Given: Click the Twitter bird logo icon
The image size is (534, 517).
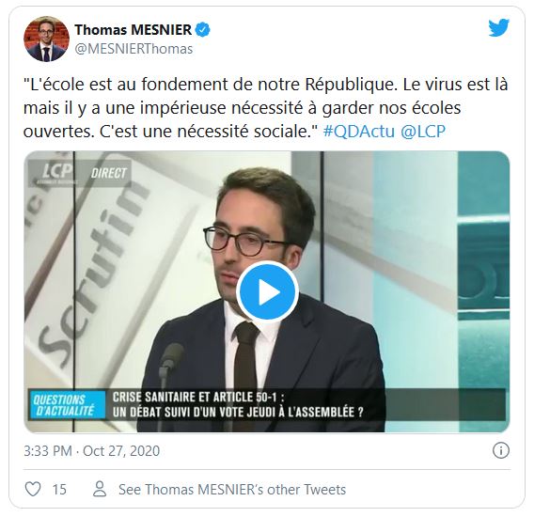Looking at the screenshot, I should point(498,28).
